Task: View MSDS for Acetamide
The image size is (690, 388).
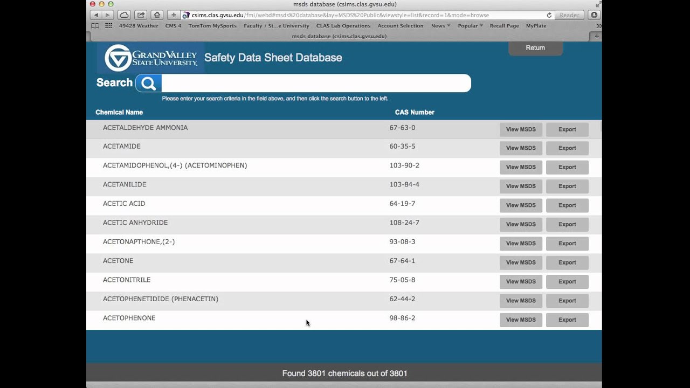Action: coord(521,148)
